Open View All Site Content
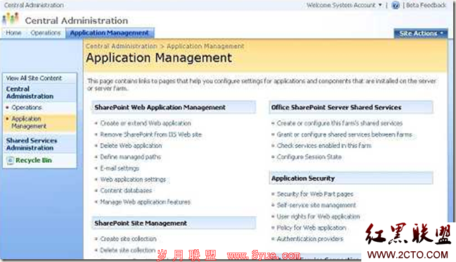The height and width of the screenshot is (262, 456). (x=34, y=78)
